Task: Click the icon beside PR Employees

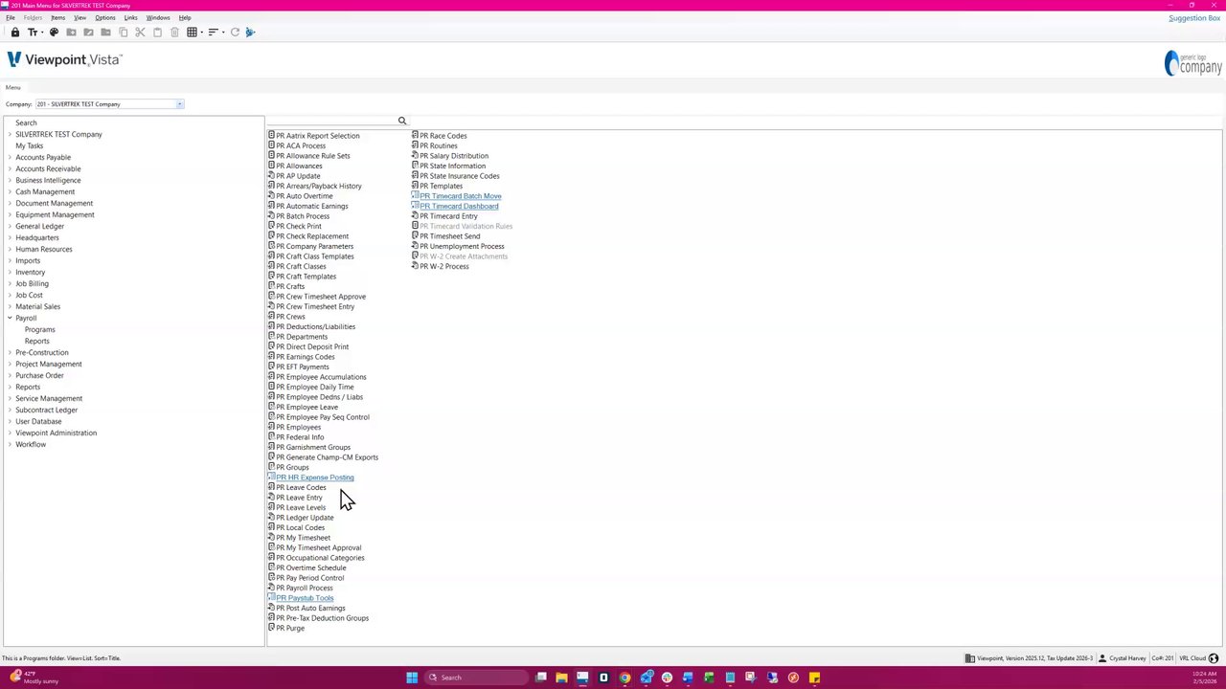Action: click(271, 427)
